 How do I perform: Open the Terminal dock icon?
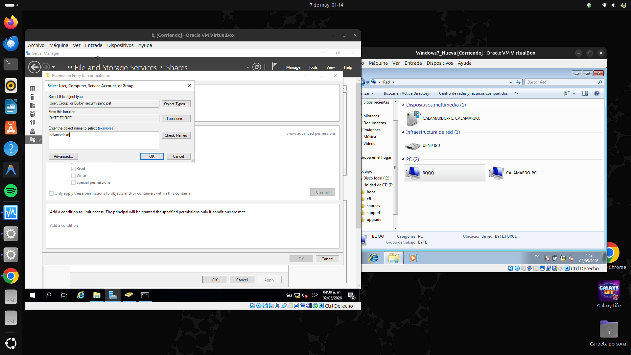(11, 64)
